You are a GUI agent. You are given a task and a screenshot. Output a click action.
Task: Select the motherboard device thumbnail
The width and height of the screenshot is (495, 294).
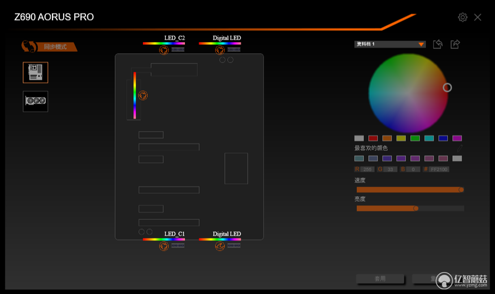coord(35,72)
